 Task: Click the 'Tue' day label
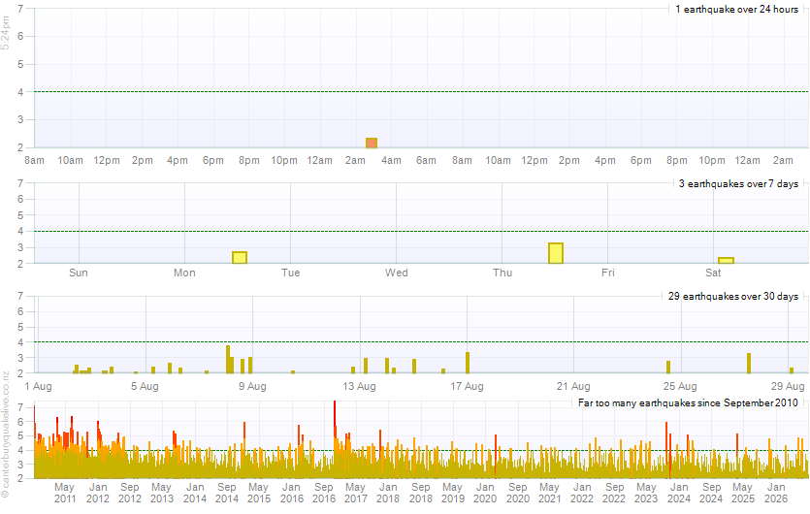pyautogui.click(x=290, y=273)
